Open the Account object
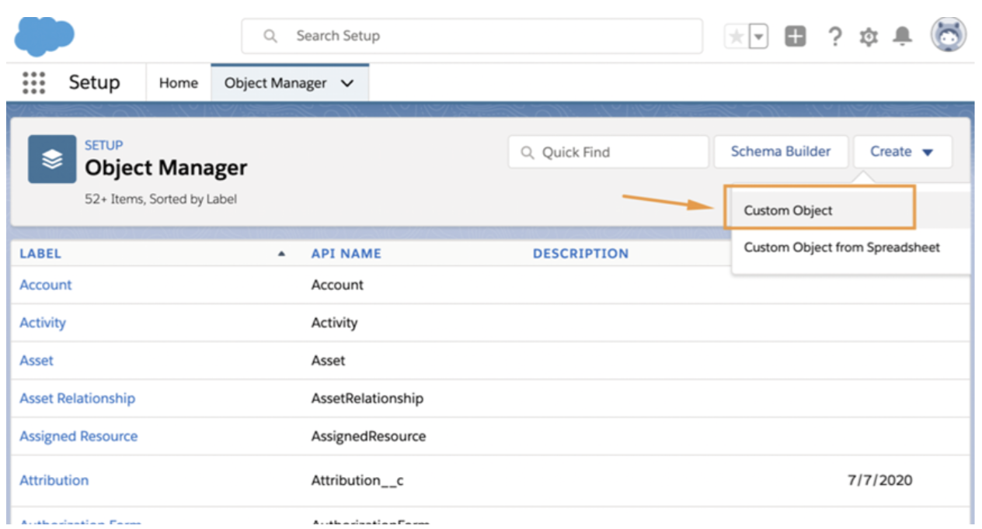Viewport: 982px width, 529px height. 44,285
